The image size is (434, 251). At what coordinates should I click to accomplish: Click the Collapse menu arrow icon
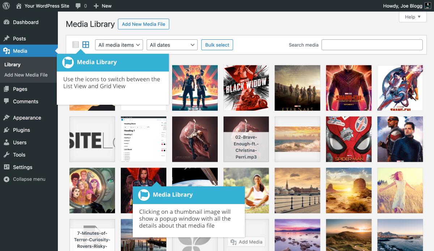6,179
